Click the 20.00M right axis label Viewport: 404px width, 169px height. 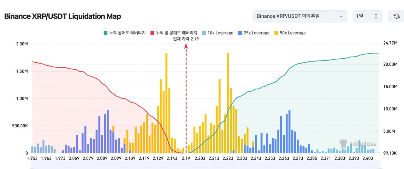click(x=390, y=64)
